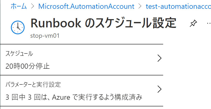Viewport: 211px width, 109px height.
Task: Go to the ホーム breadcrumb link
Action: (x=19, y=6)
